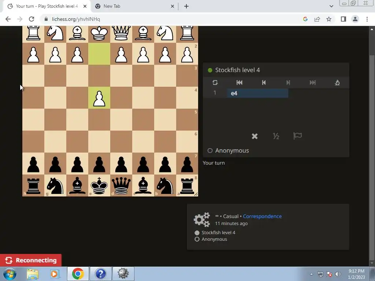Select the black pawn on f7

tap(77, 164)
